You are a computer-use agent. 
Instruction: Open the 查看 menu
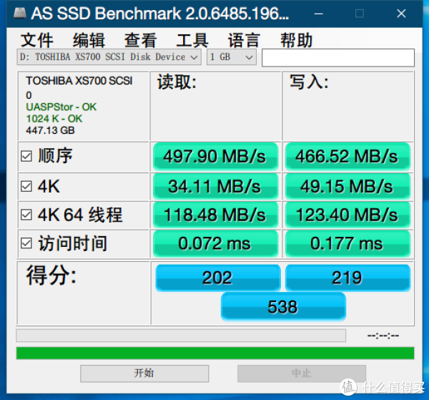tap(141, 40)
